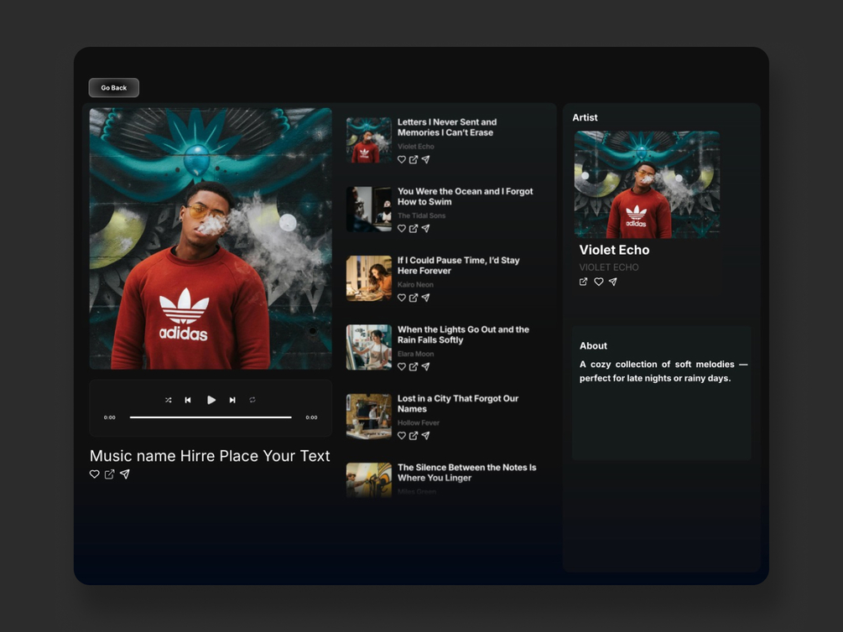This screenshot has height=632, width=843.
Task: Select 'You Were the Ocean' track thumbnail
Action: (x=369, y=209)
